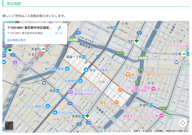Image resolution: width=192 pixels, height=135 pixels.
Task: Click the Ginza Sony Park marker
Action: coord(44,83)
